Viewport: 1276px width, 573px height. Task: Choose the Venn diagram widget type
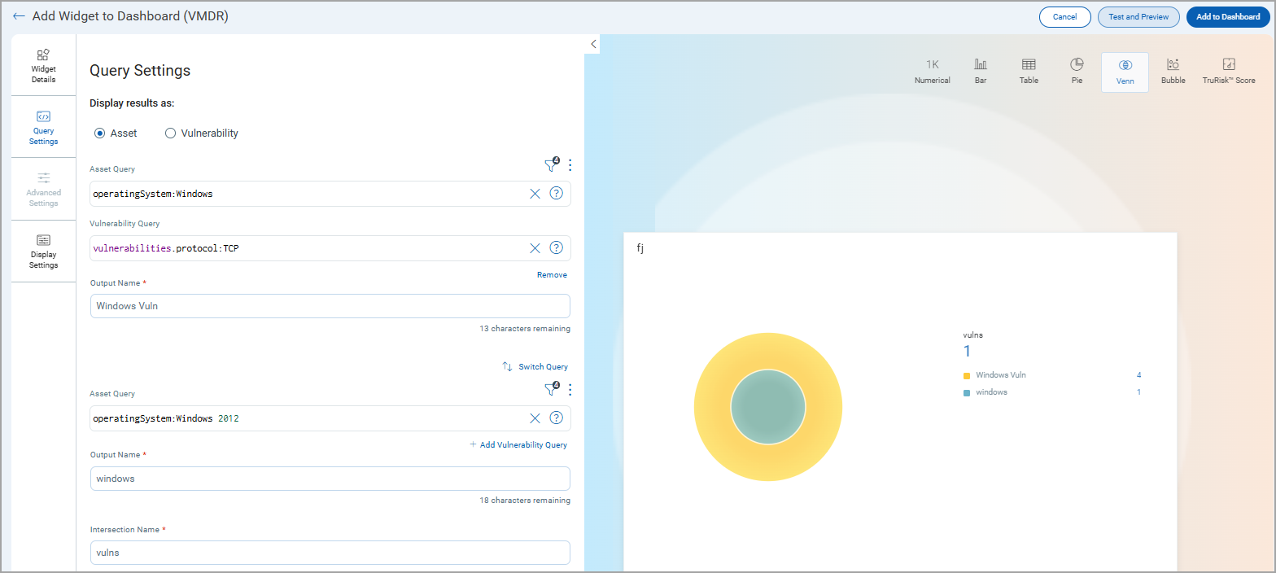click(x=1125, y=72)
